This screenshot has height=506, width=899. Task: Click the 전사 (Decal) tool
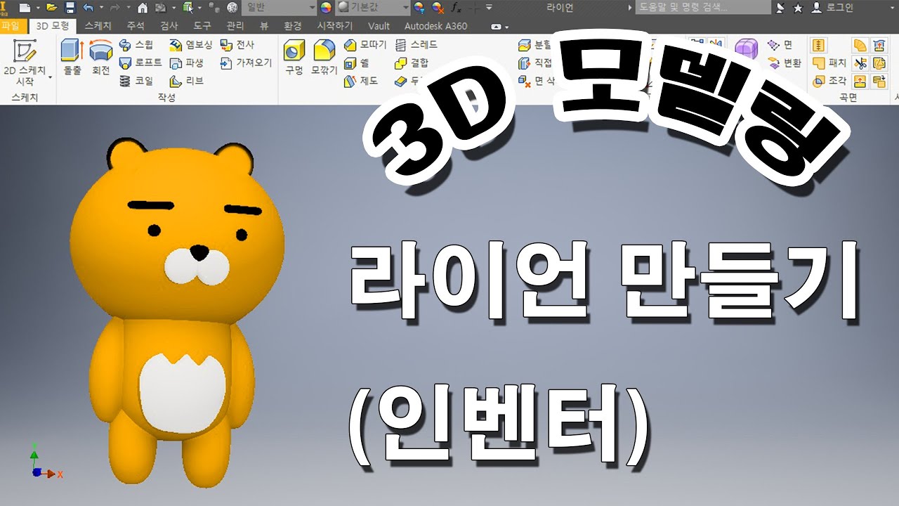[237, 44]
